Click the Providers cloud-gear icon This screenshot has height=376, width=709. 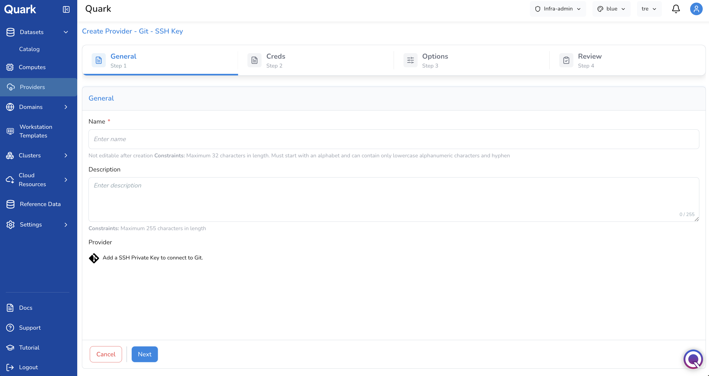coord(10,87)
